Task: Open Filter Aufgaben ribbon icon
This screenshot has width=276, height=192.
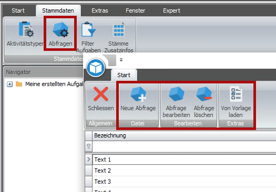Action: [x=88, y=29]
